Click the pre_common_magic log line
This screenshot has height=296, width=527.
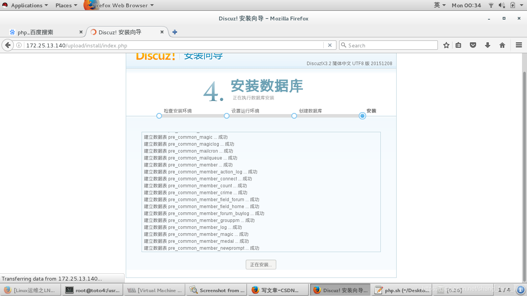[186, 137]
